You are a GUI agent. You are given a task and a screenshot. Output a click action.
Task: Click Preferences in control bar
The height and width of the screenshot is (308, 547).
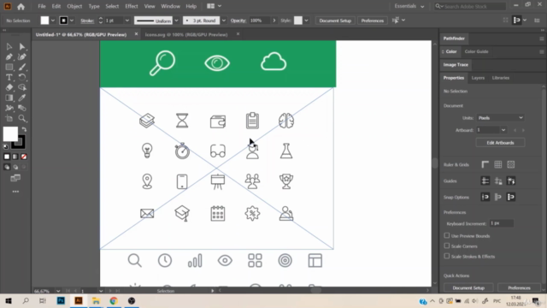[373, 21]
